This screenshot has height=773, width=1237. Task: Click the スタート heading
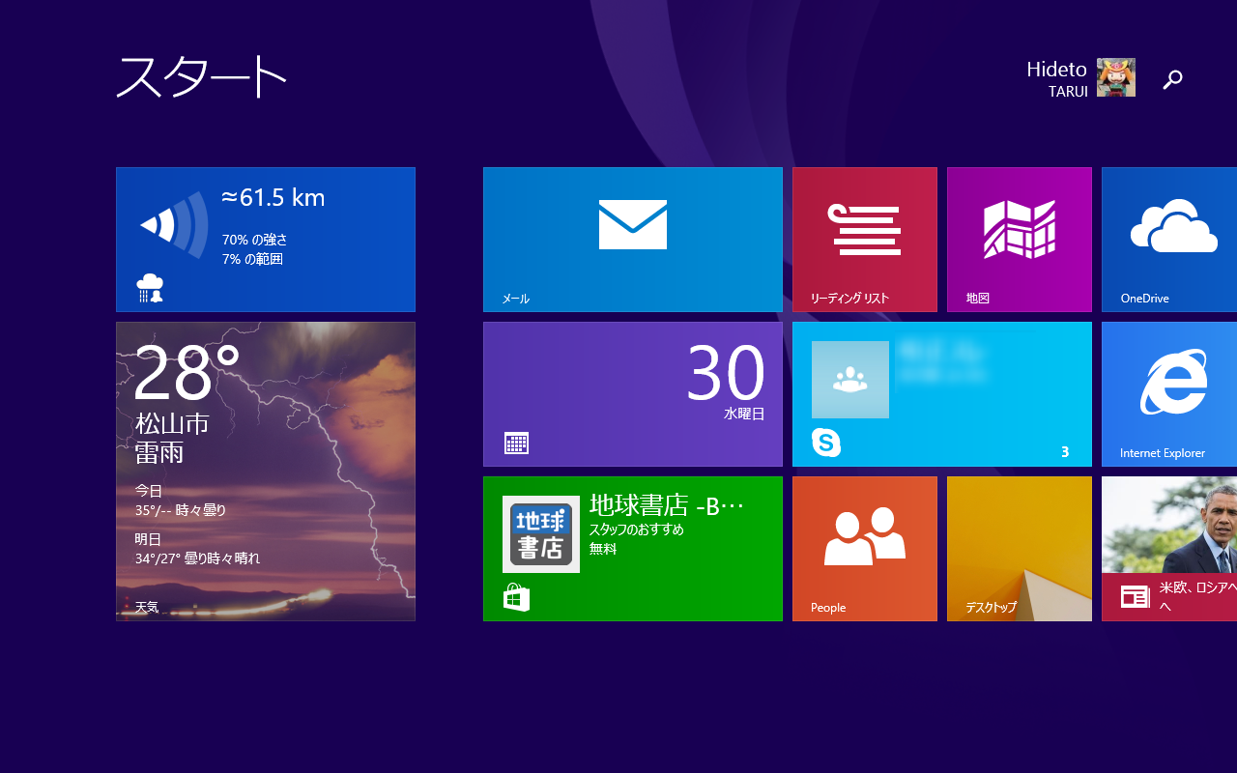click(202, 76)
